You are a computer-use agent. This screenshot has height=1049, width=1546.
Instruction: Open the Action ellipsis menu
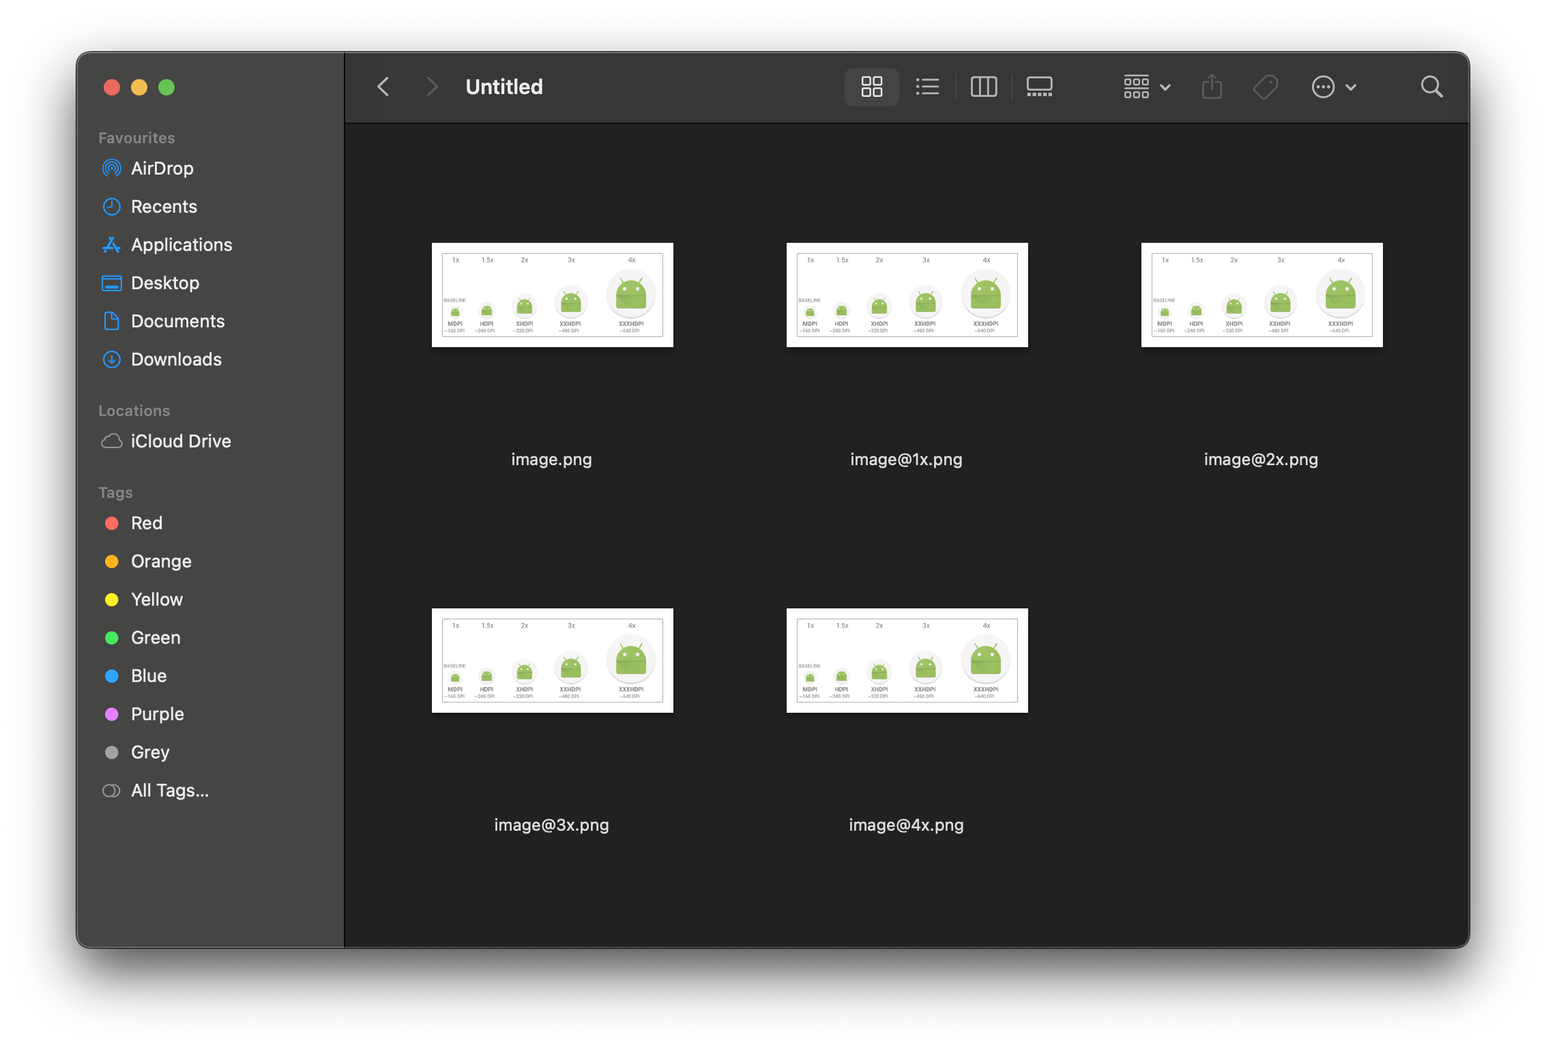coord(1334,87)
